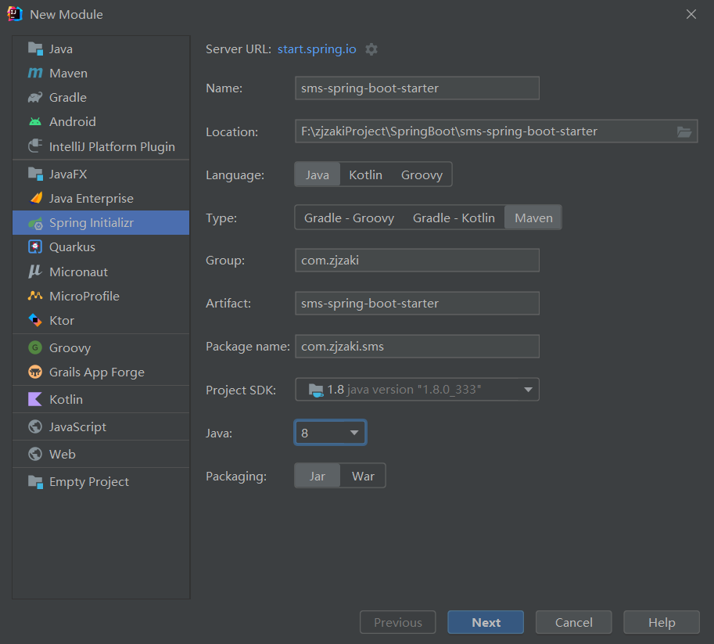Click the IntelliJ IDEA logo in title bar
Screen dimensions: 714x644
[x=15, y=14]
